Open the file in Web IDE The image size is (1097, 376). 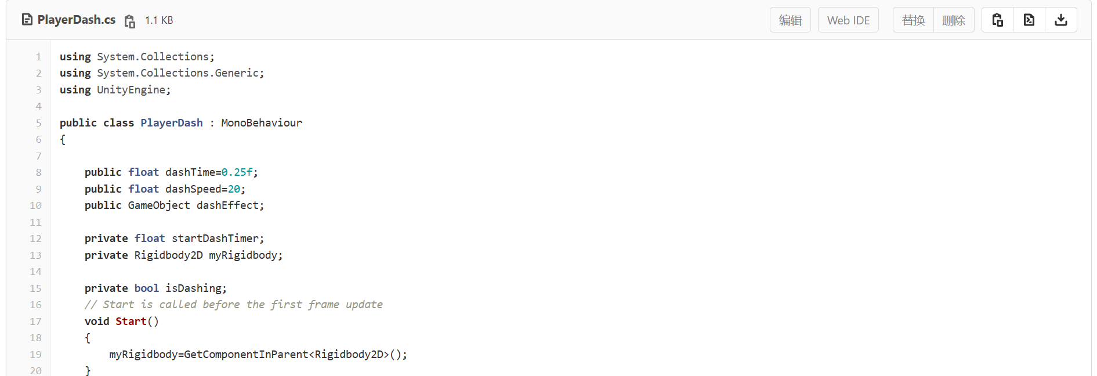848,20
